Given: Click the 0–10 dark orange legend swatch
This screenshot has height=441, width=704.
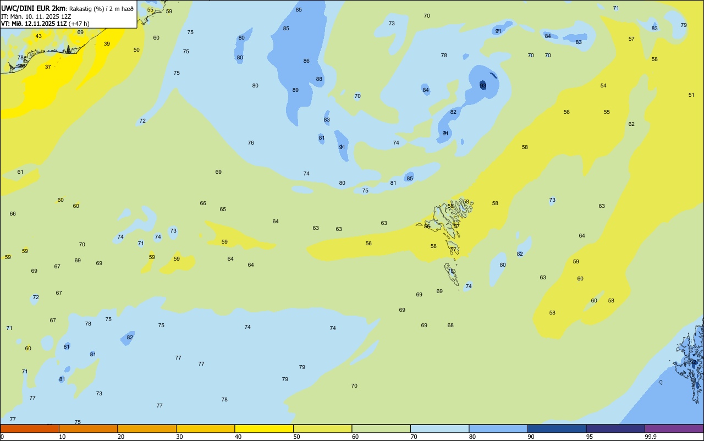Looking at the screenshot, I should [x=30, y=428].
